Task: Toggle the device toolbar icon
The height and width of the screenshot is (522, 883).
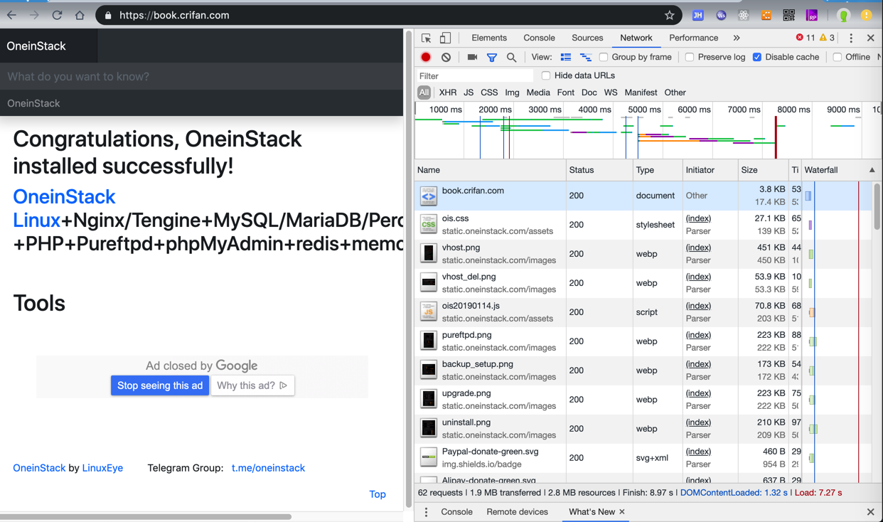Action: click(445, 38)
